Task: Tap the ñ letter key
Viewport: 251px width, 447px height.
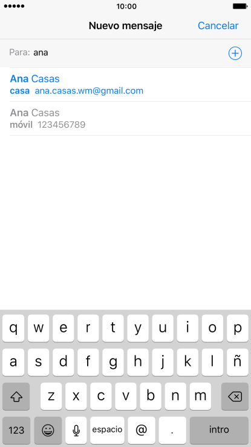Action: pos(237,362)
